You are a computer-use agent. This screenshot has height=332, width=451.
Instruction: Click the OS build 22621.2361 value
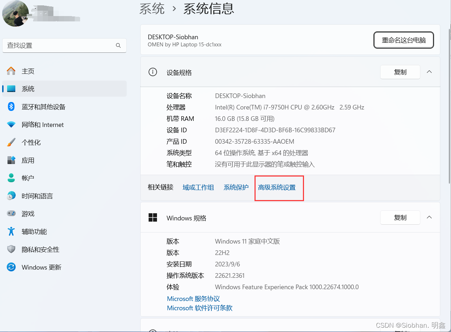point(230,276)
